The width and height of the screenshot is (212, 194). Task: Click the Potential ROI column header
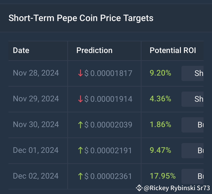pos(173,51)
